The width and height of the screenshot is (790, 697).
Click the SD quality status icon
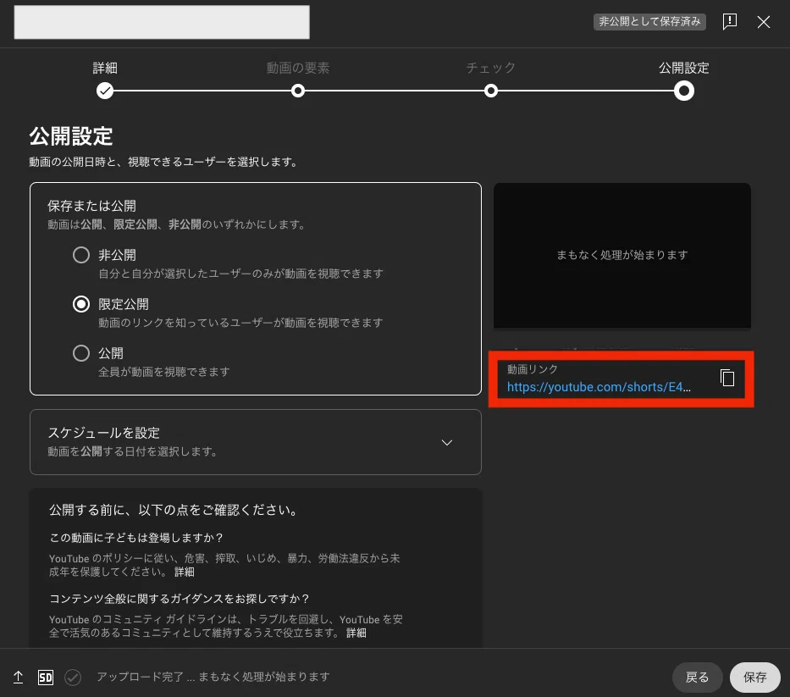tap(46, 677)
